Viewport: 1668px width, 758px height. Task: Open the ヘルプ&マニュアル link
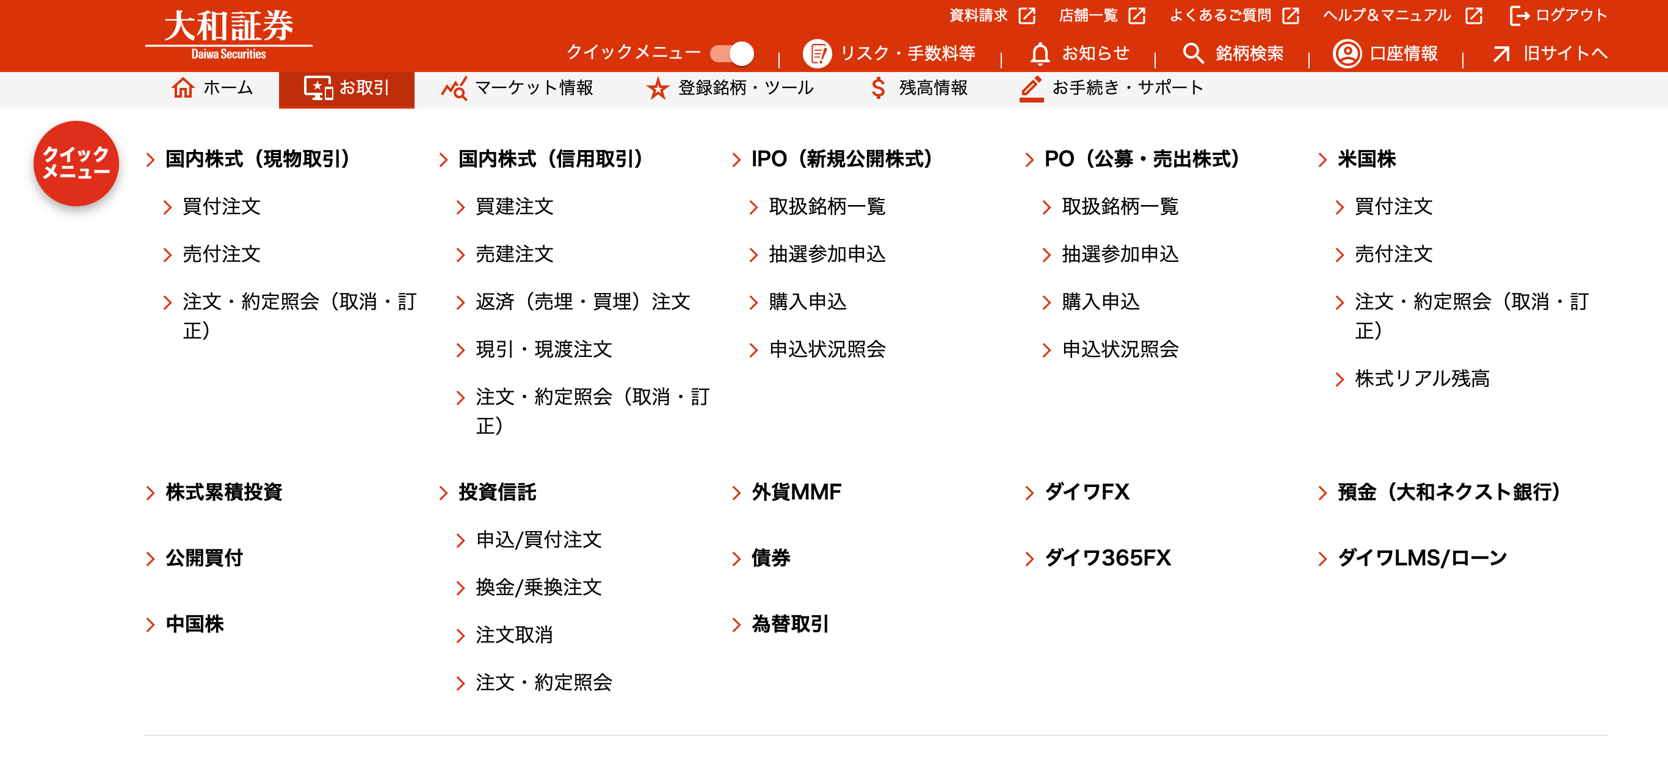pyautogui.click(x=1387, y=15)
